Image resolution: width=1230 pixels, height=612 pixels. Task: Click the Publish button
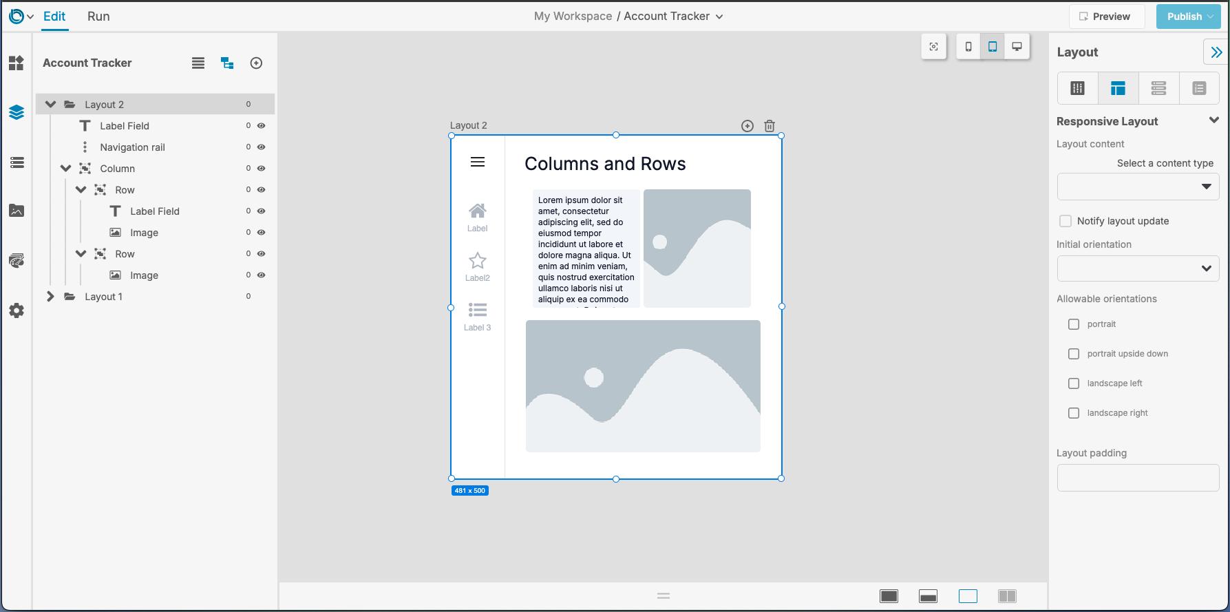pos(1189,17)
